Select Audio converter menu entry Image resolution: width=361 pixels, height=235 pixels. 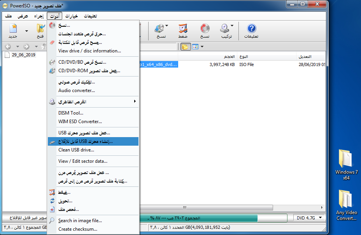(x=93, y=91)
